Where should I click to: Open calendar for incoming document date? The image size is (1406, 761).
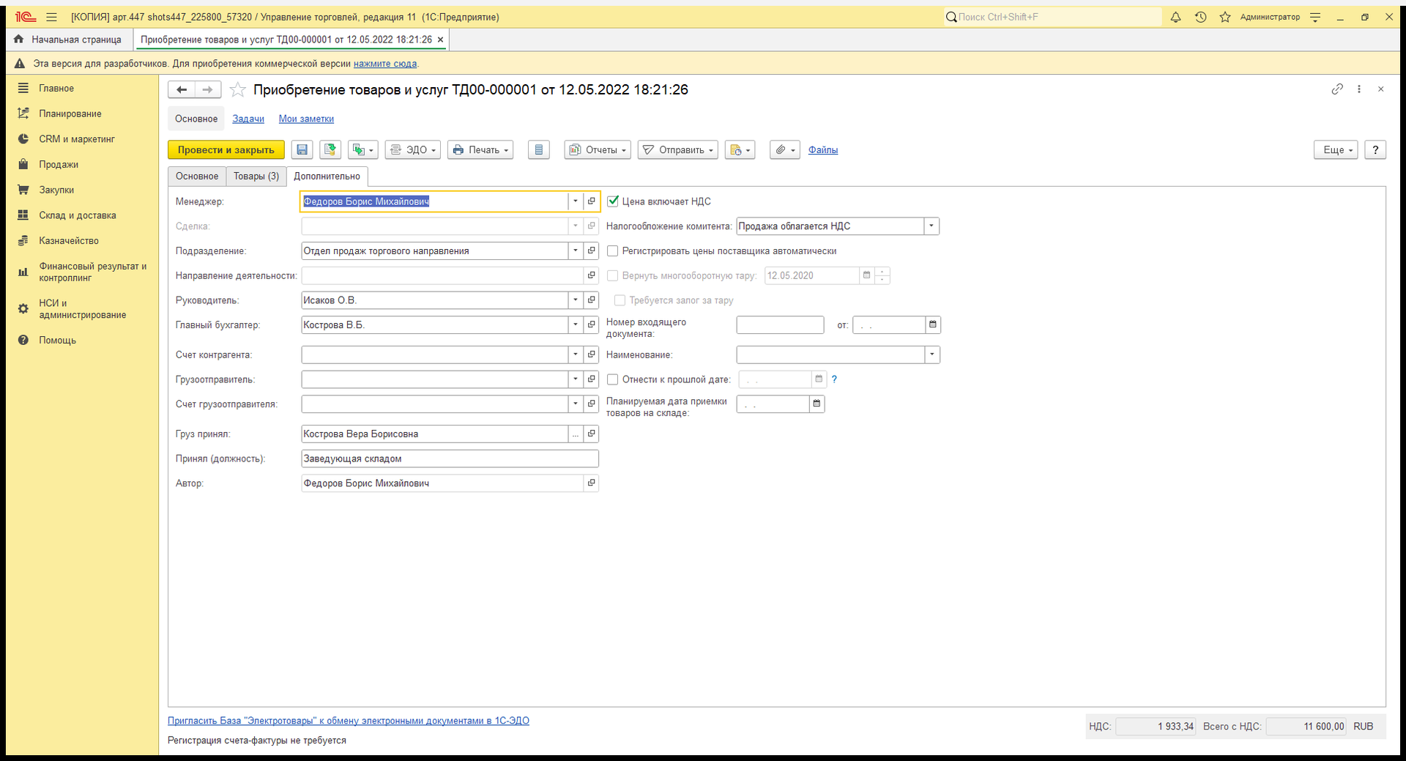pyautogui.click(x=933, y=324)
